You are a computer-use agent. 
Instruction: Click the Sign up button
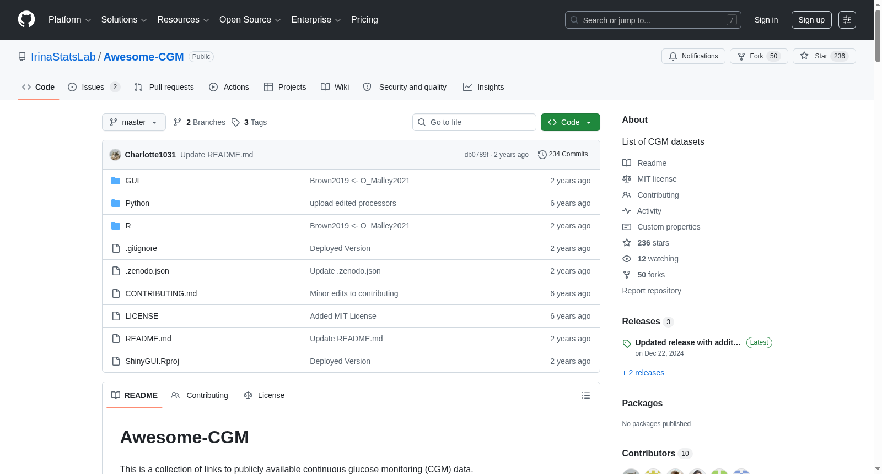point(811,20)
